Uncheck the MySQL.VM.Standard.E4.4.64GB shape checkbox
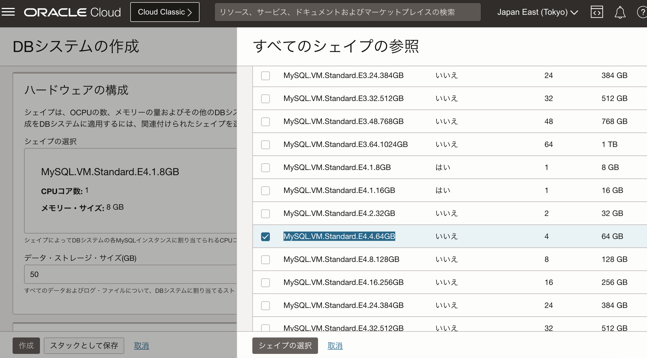647x358 pixels. tap(265, 236)
